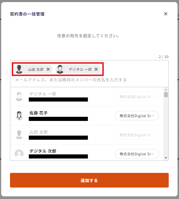The image size is (179, 199).
Task: Click the member list scrollbar thumb
Action: [x=166, y=95]
